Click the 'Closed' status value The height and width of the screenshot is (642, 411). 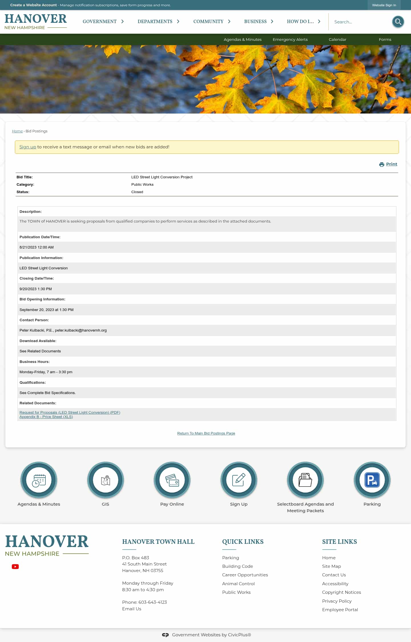coord(137,192)
